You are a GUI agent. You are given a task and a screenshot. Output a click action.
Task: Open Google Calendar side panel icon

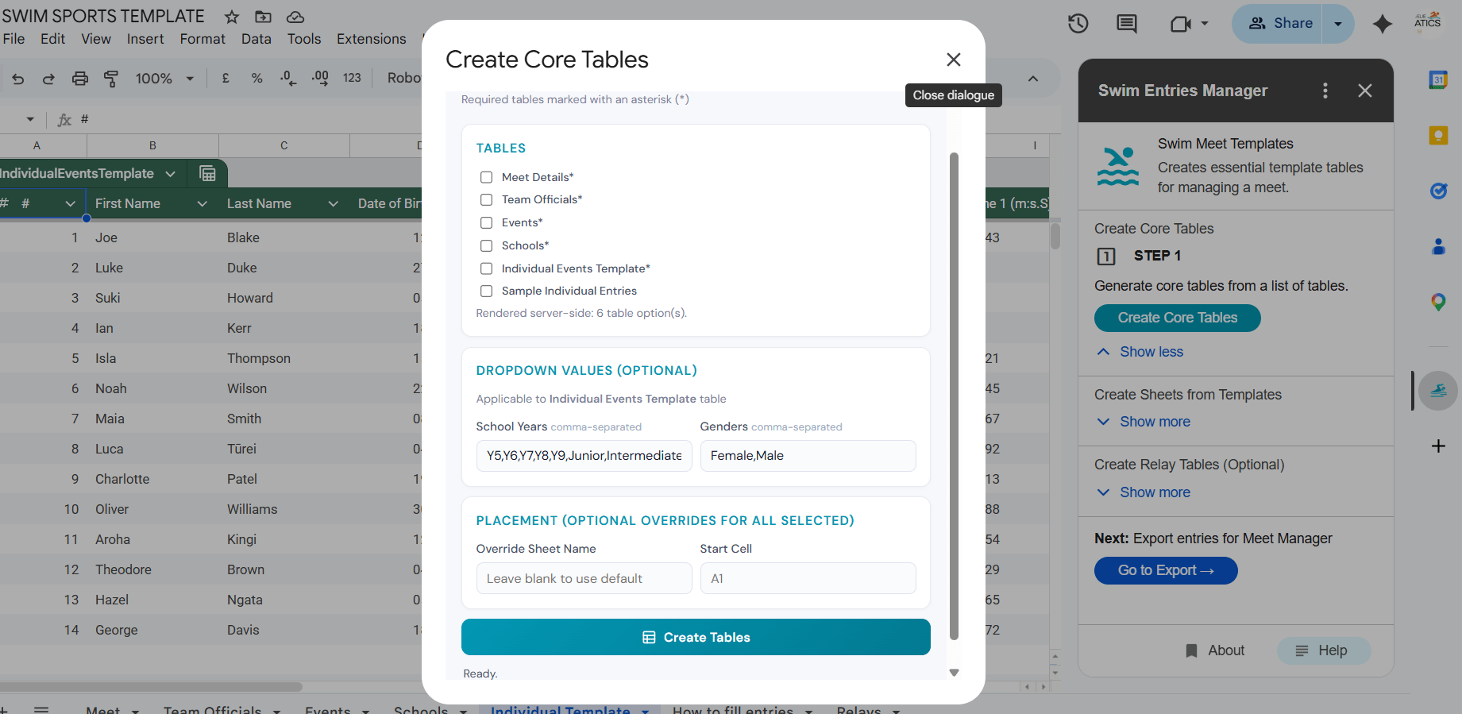point(1437,79)
